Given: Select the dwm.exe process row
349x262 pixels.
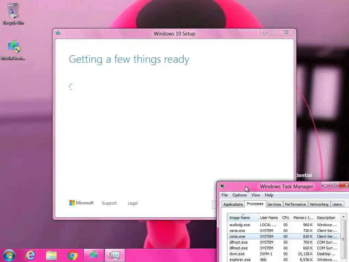Looking at the screenshot, I should coord(284,254).
